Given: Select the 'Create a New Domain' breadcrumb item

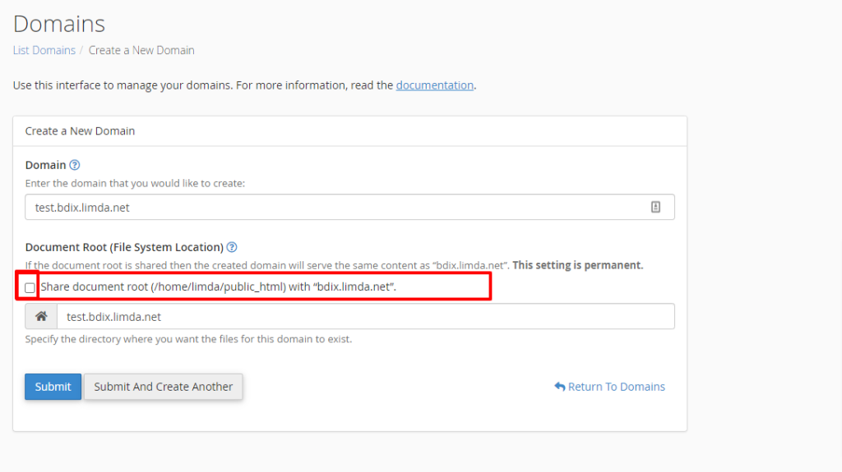Looking at the screenshot, I should (x=141, y=50).
